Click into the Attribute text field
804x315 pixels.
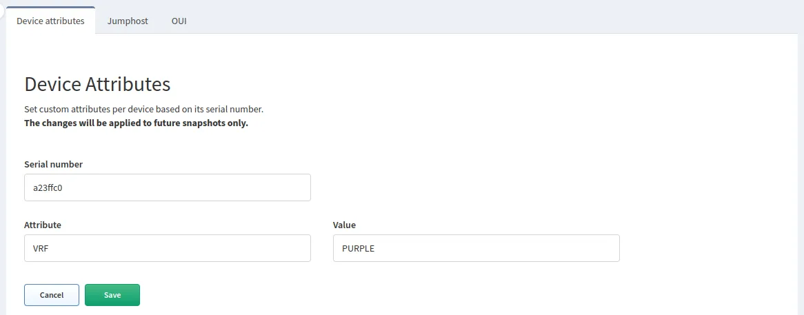(167, 248)
